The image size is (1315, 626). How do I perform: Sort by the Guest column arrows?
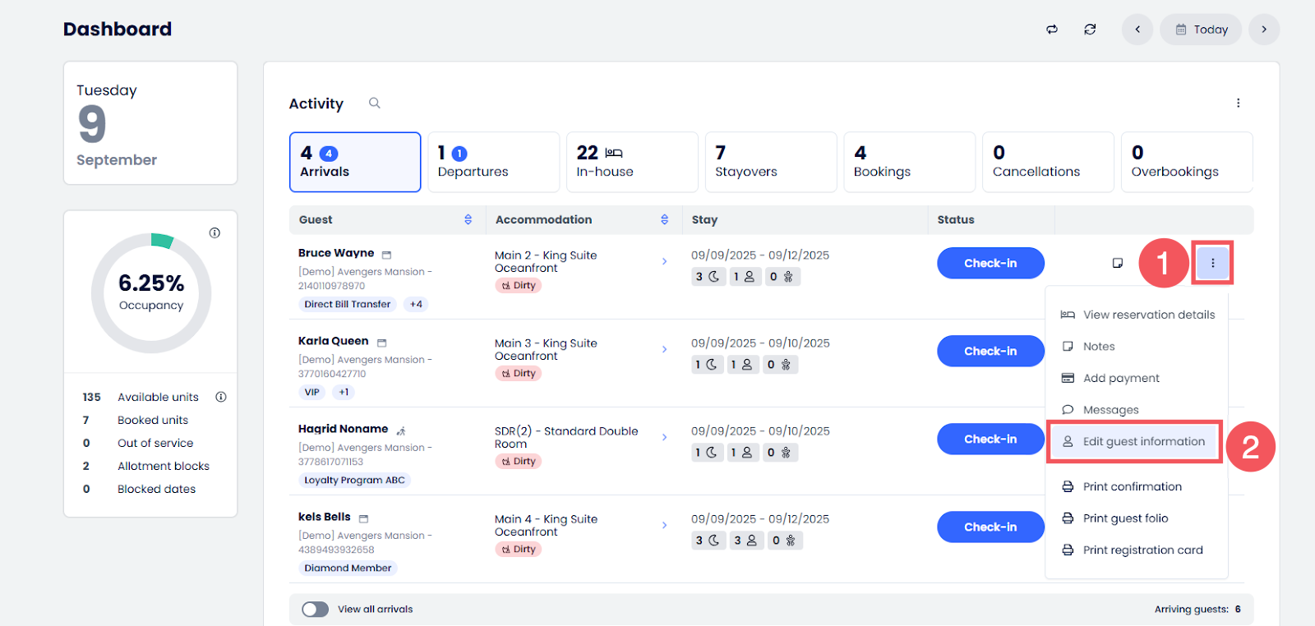[468, 219]
